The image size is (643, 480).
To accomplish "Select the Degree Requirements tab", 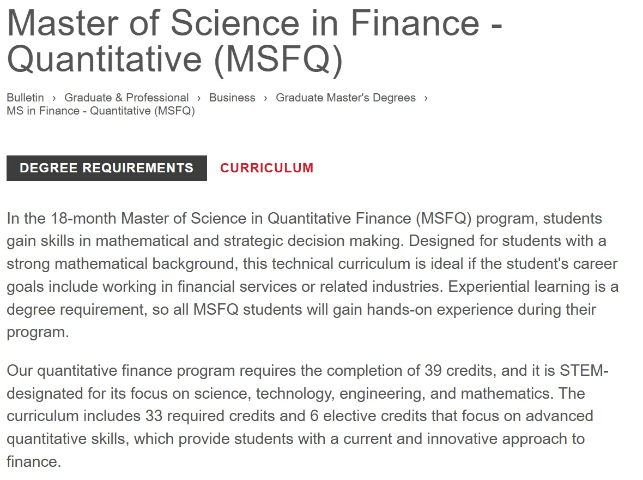I will [107, 168].
